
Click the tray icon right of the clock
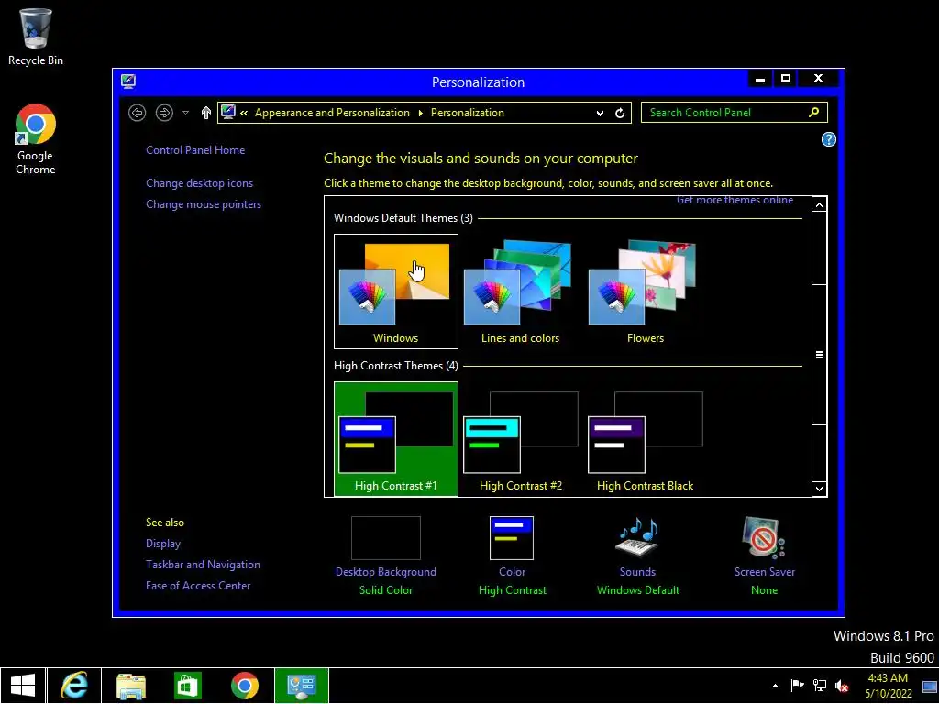930,686
